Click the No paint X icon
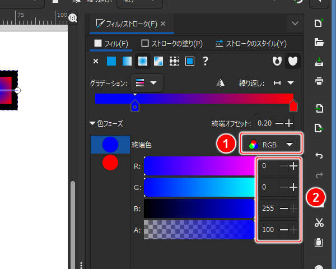This screenshot has height=269, width=336. click(x=96, y=61)
